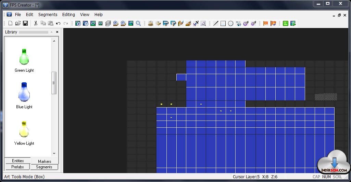
Task: Close the Library panel
Action: (x=57, y=32)
